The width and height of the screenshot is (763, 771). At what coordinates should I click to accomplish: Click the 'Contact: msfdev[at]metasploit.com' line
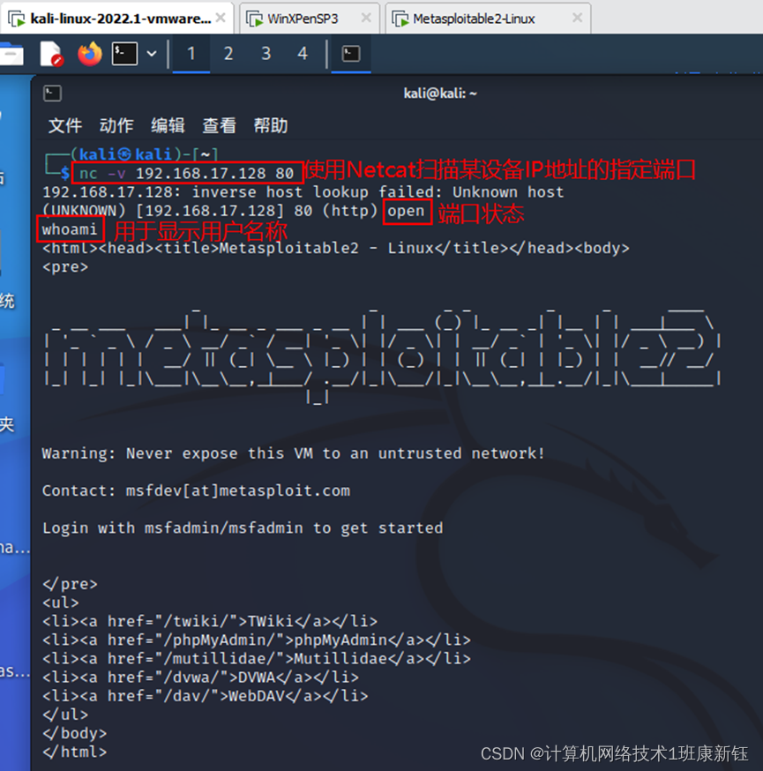[196, 490]
